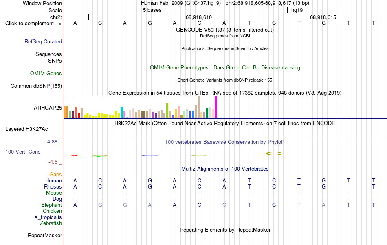387x245 pixels.
Task: Select the RepeatMasker track label
Action: tap(45, 235)
